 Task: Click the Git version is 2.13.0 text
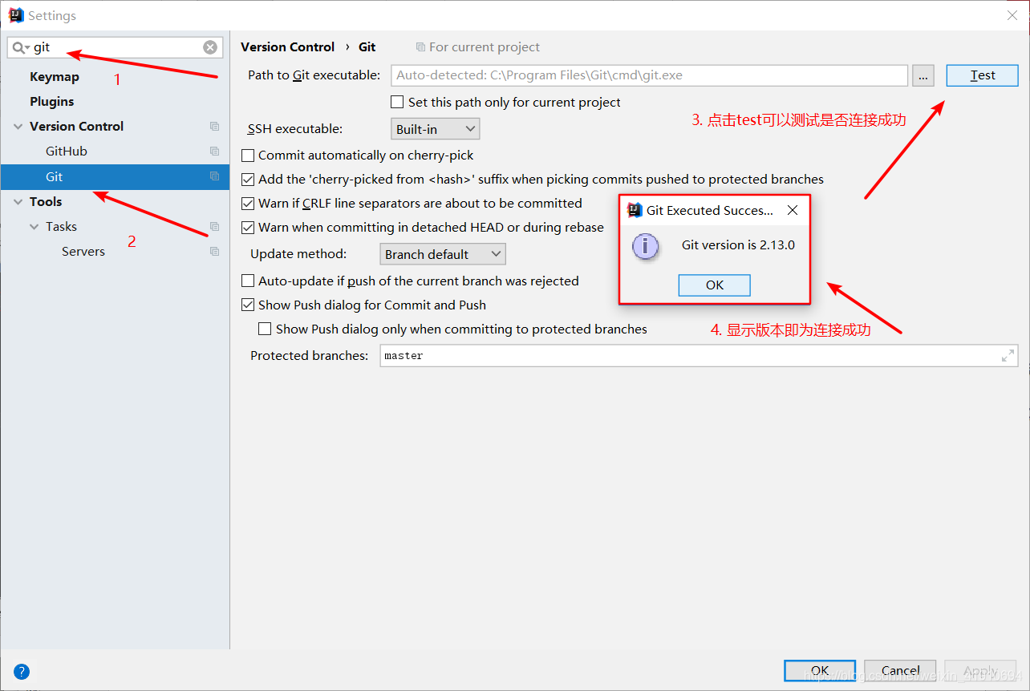point(738,245)
